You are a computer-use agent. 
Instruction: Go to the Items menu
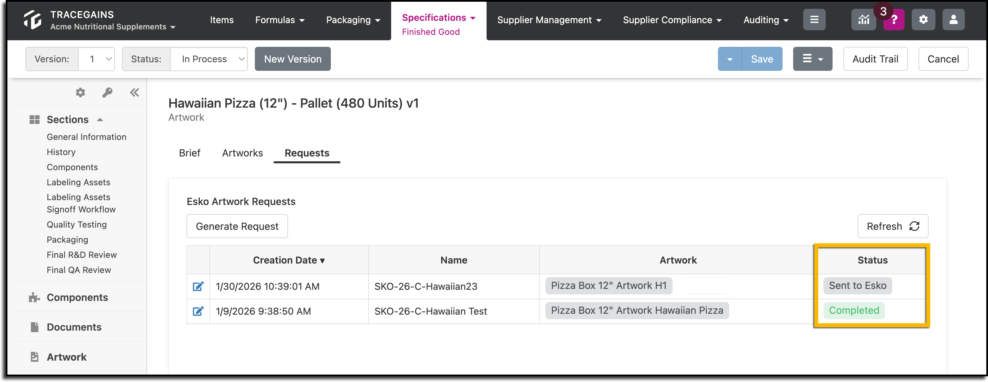tap(222, 20)
